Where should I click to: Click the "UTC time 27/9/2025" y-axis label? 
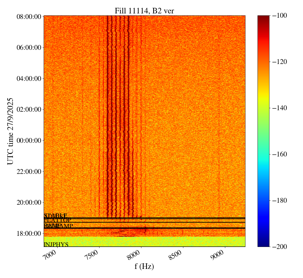point(10,131)
